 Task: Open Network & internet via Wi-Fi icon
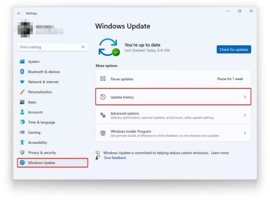[22, 82]
